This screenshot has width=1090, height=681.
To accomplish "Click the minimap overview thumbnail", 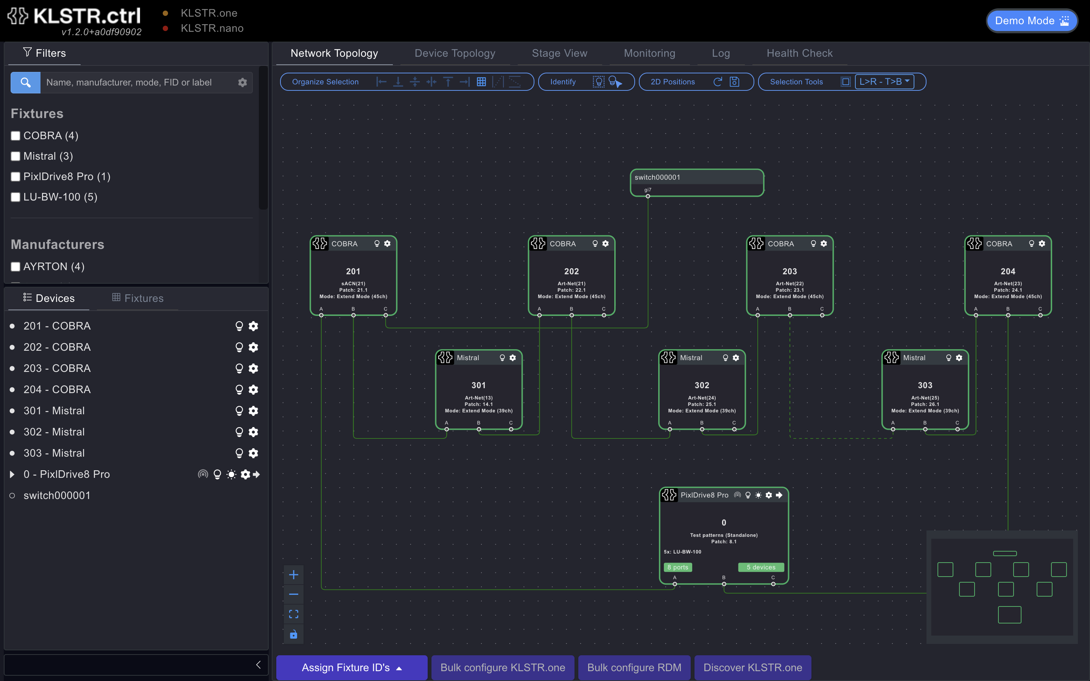I will 1002,587.
